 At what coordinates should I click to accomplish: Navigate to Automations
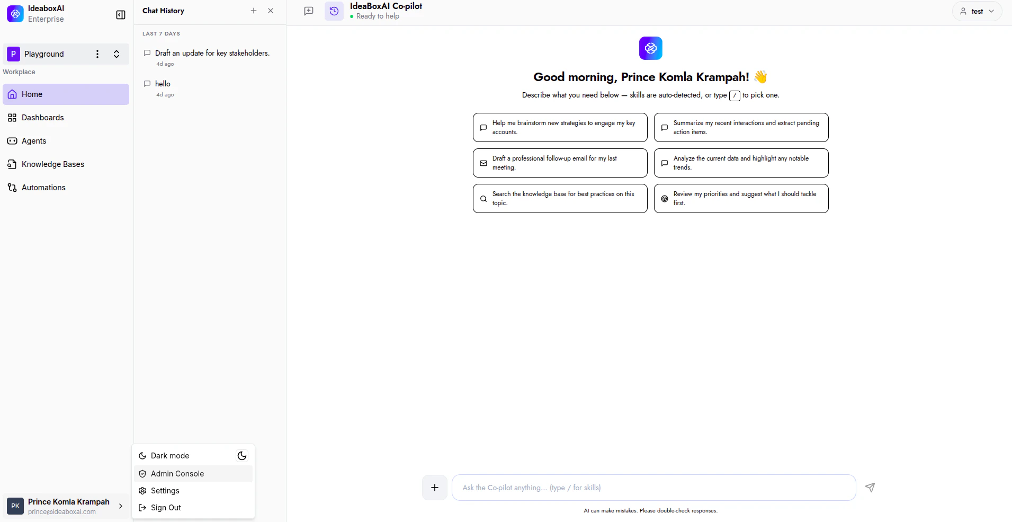tap(66, 188)
